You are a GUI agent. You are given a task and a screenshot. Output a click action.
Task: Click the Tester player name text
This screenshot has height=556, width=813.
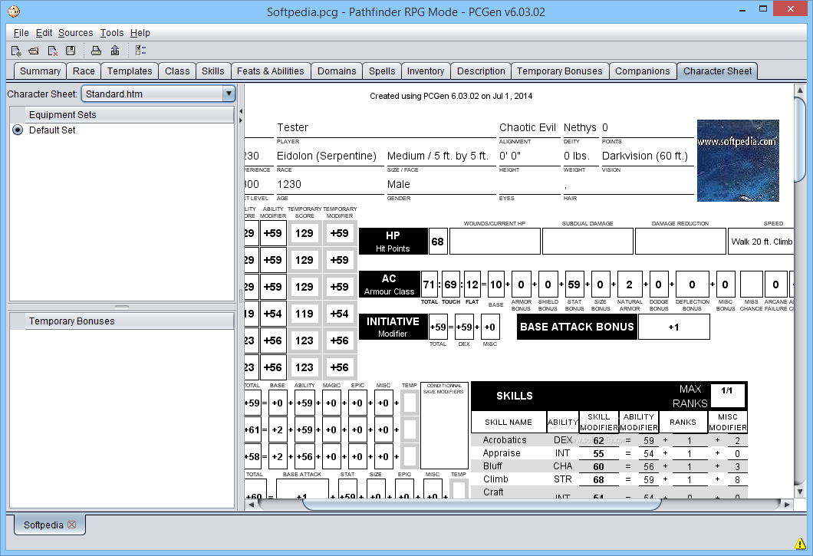pos(292,127)
